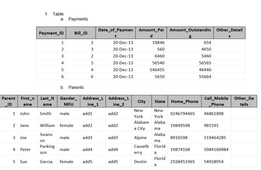Click the "Parents" list heading text
Image resolution: width=261 pixels, height=170 pixels.
click(76, 87)
